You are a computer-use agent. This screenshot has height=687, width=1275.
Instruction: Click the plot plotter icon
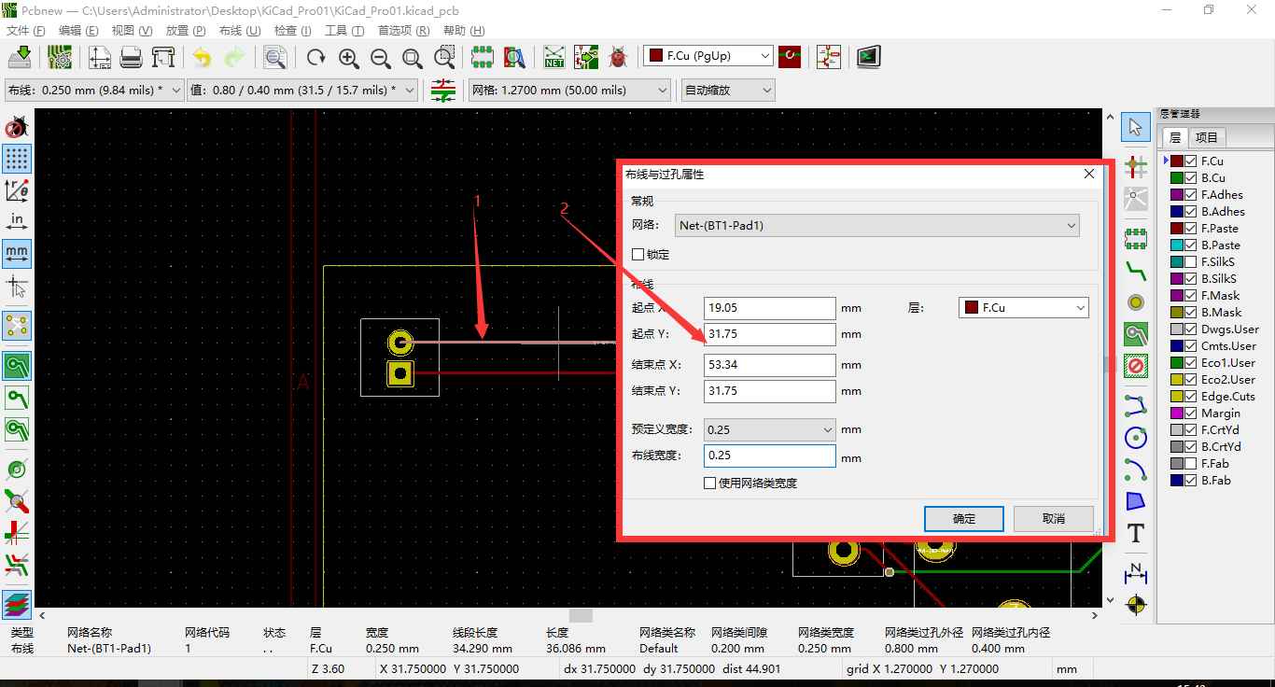click(x=163, y=58)
